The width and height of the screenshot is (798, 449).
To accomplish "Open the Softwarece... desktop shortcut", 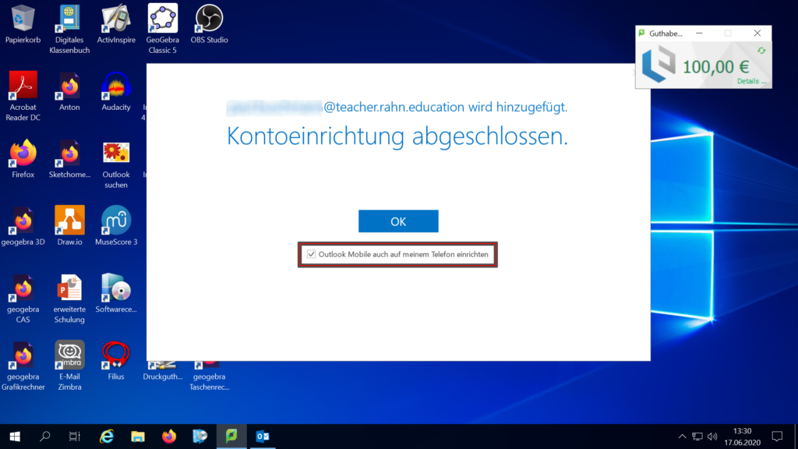I will pyautogui.click(x=116, y=293).
